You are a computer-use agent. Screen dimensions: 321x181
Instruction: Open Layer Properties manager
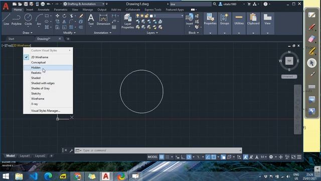127,21
